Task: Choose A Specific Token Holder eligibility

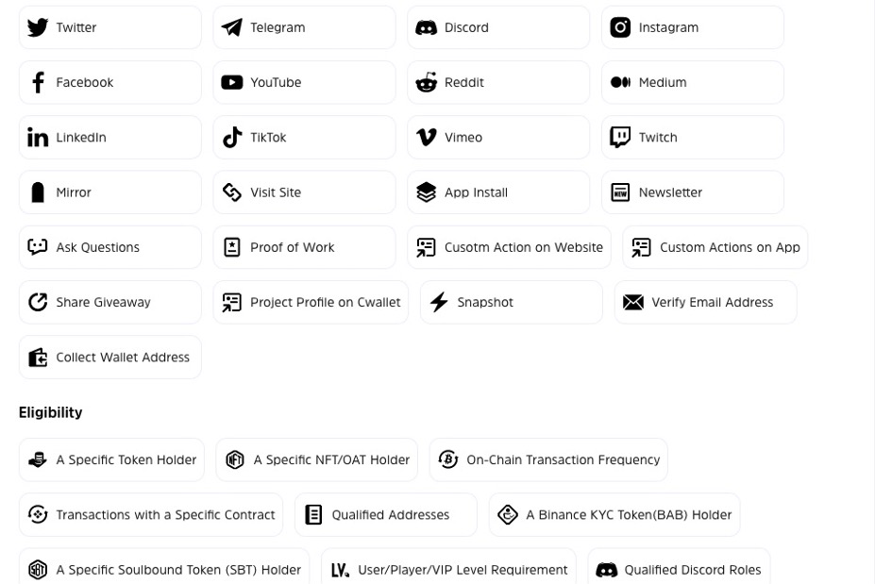Action: tap(111, 460)
